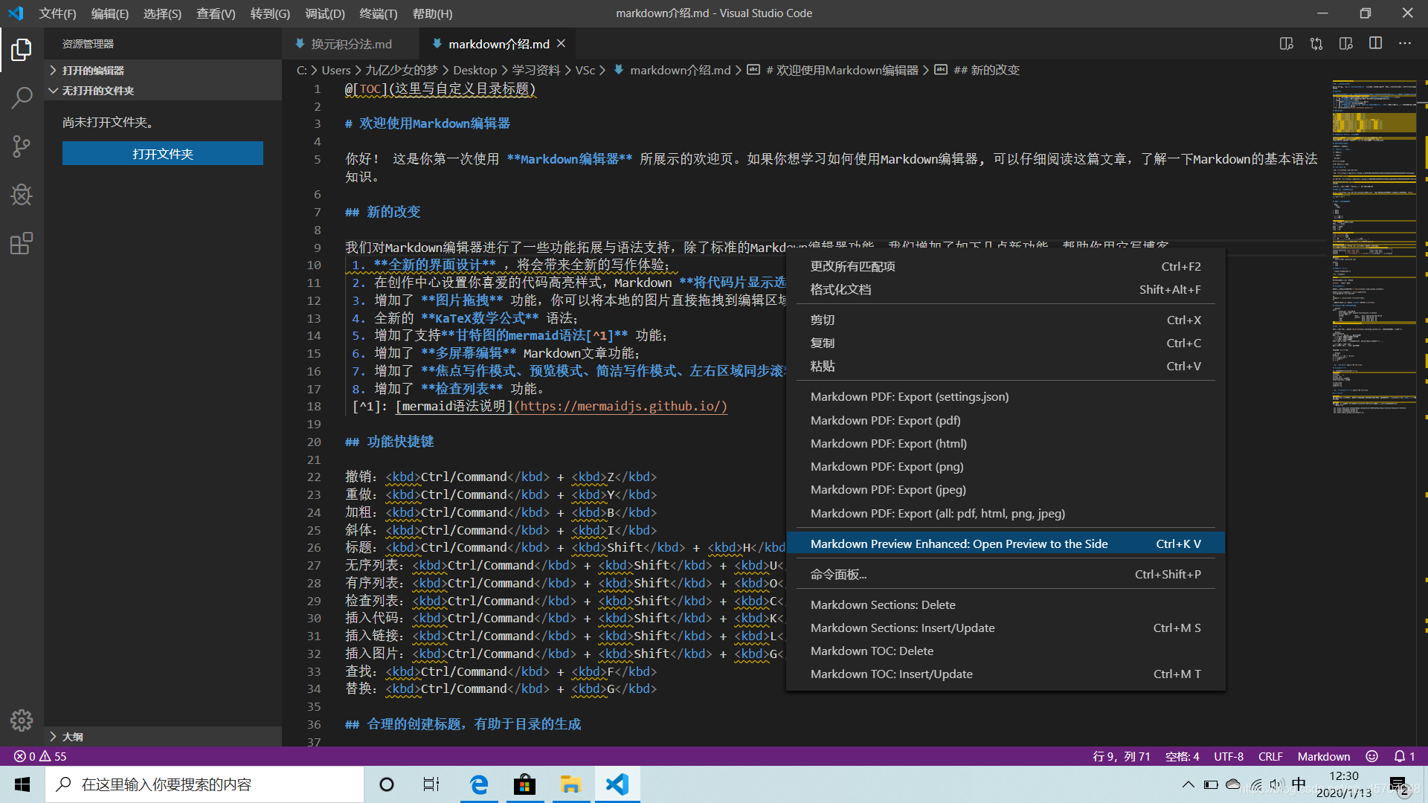Select 格式化文档 in context menu
The width and height of the screenshot is (1428, 803).
point(1006,289)
